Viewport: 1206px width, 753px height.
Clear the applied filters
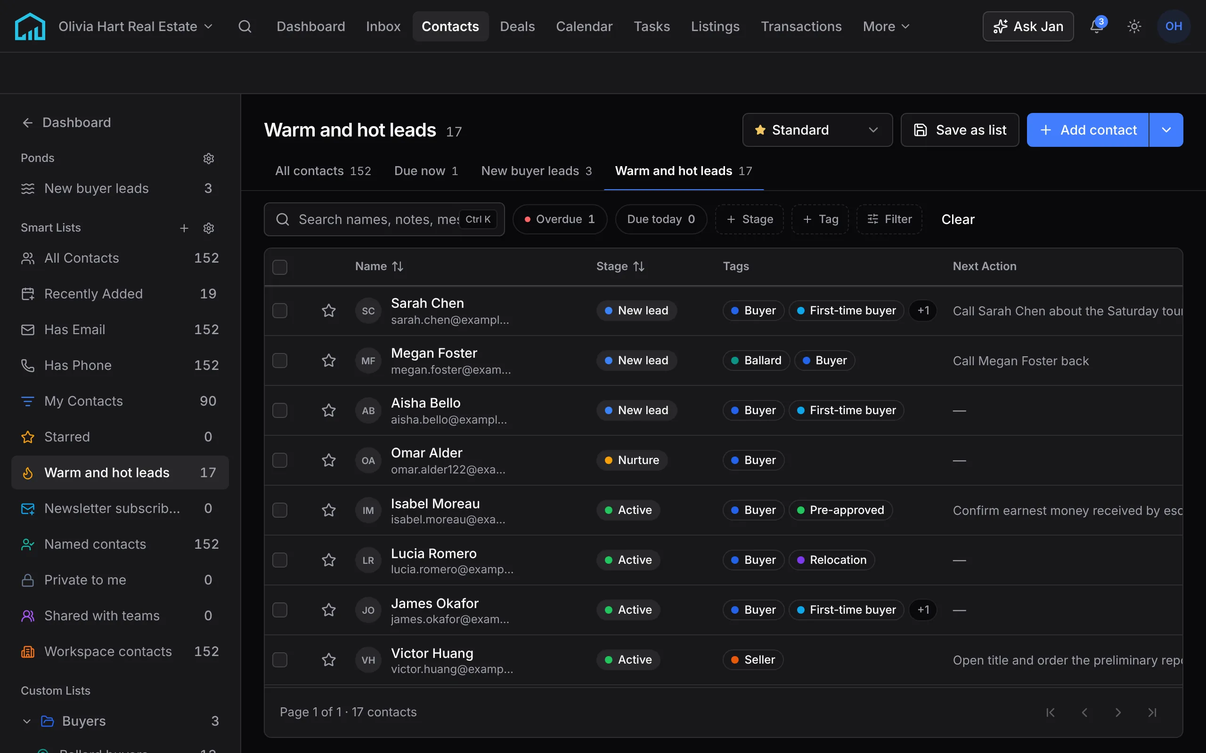[x=958, y=219]
